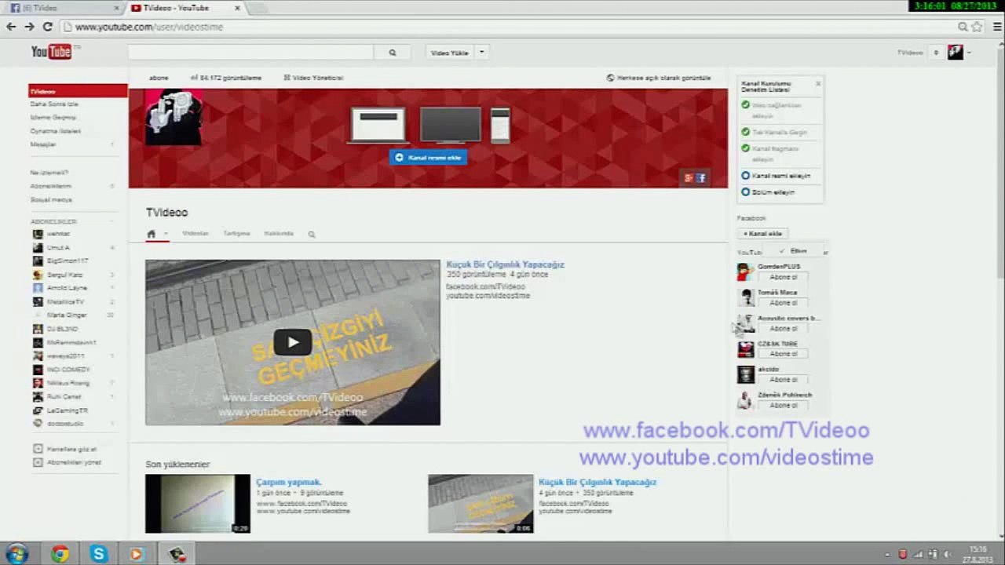The width and height of the screenshot is (1005, 565).
Task: Bookmark this page with the star icon
Action: [977, 27]
